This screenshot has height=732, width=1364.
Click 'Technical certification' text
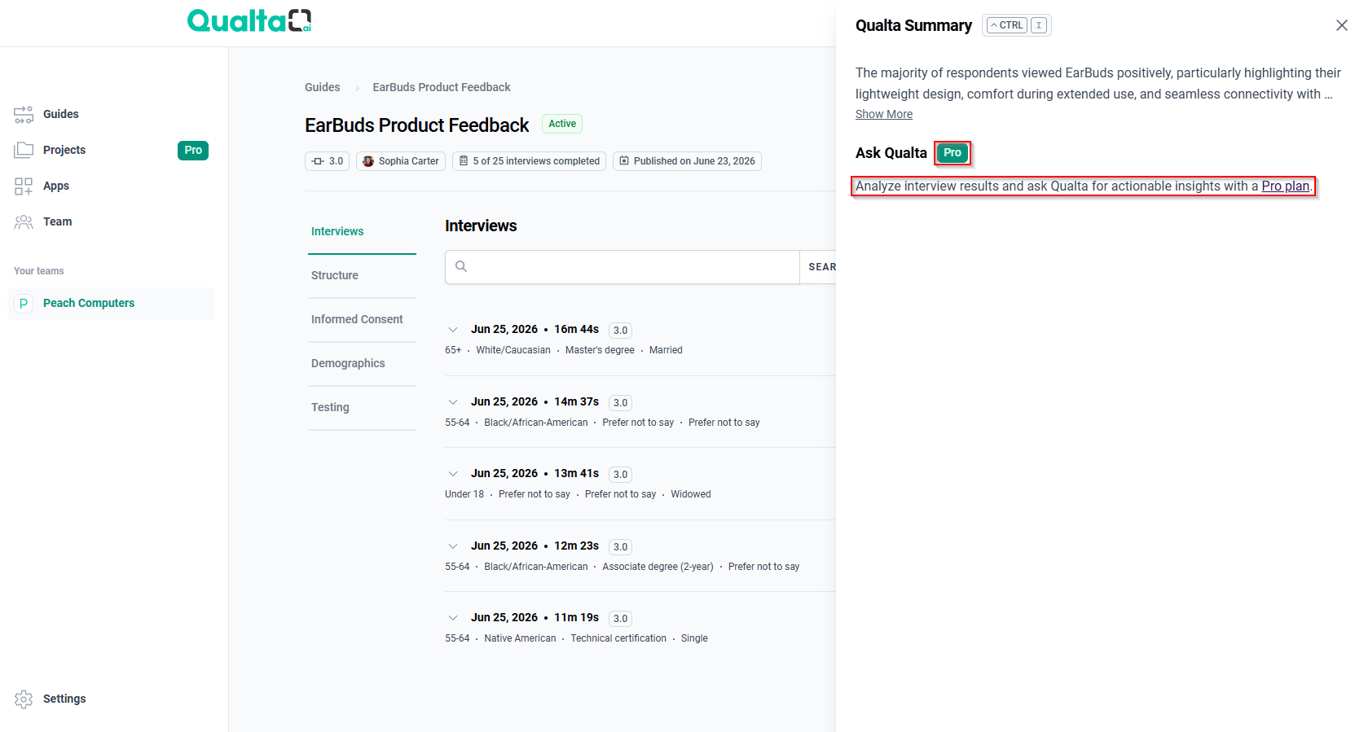coord(618,638)
